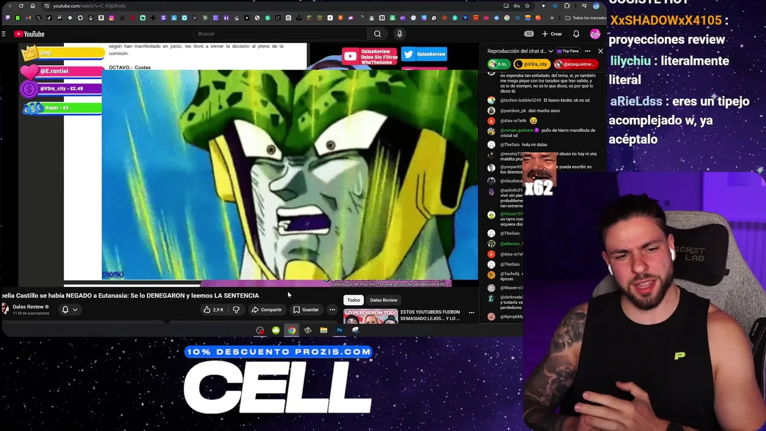Open ESTOS YOUTUBERS FUERON DEMASIADO LEJOS video title

430,315
